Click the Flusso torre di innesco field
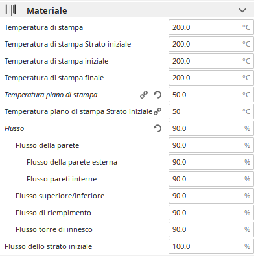This screenshot has width=256, height=256. click(x=211, y=229)
